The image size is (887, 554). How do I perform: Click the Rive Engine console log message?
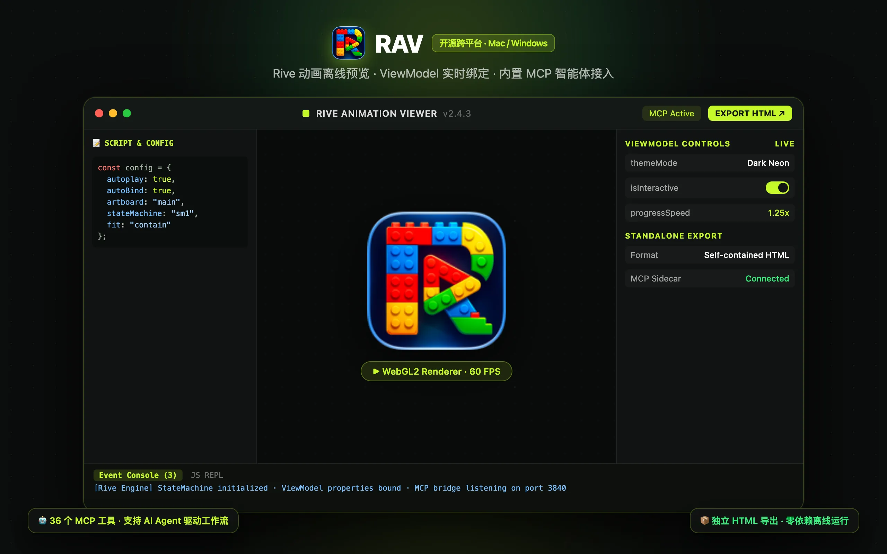tap(330, 488)
